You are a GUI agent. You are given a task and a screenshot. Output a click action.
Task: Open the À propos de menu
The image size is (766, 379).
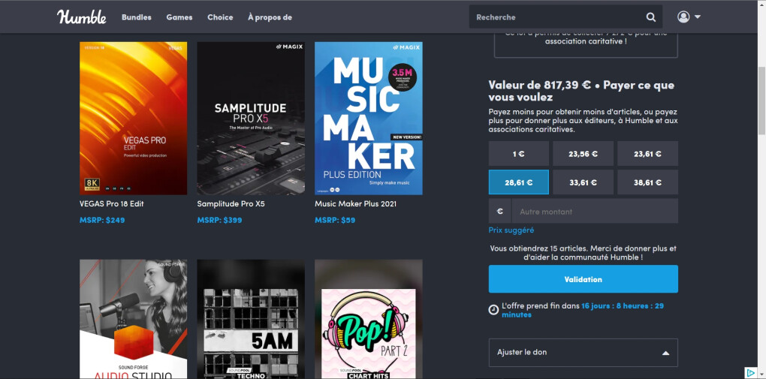pos(270,17)
